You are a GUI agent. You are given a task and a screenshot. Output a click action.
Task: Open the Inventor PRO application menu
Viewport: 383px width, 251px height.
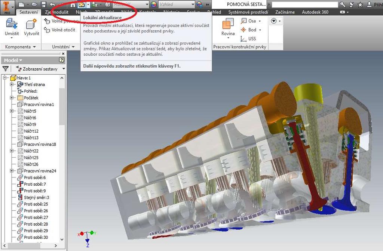pos(7,7)
